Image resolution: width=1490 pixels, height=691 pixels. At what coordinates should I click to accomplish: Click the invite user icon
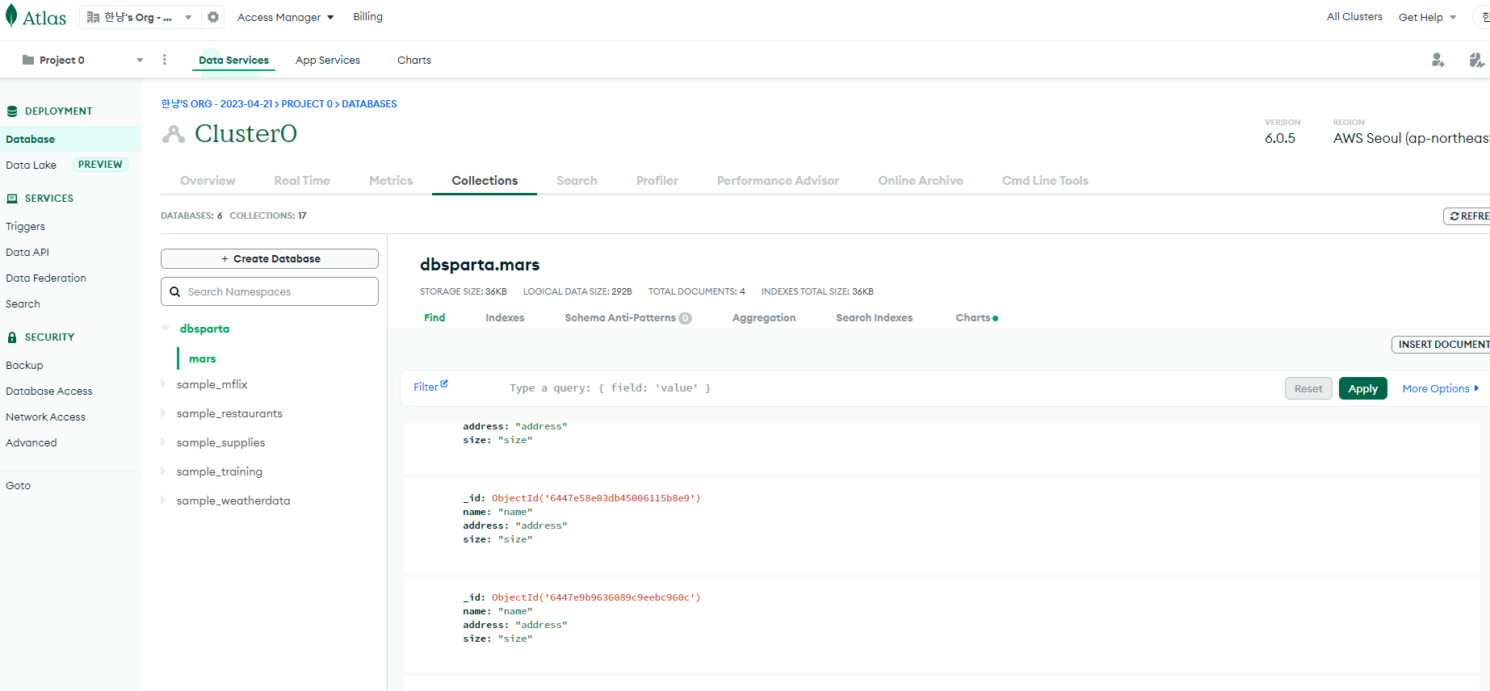click(1438, 60)
